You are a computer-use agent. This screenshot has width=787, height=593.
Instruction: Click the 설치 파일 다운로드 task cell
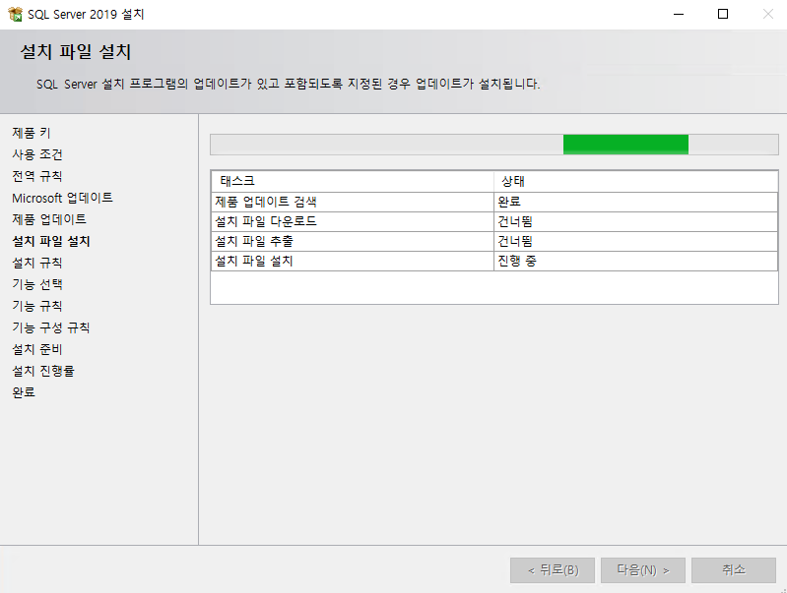353,221
